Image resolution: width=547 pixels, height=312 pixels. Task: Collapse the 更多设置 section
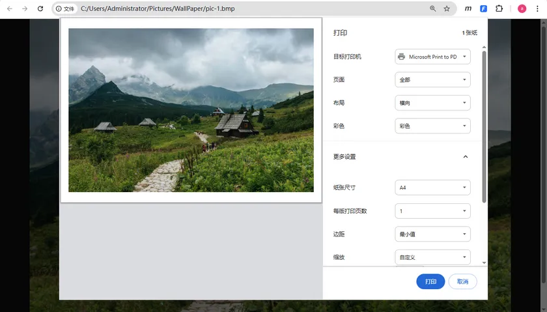pyautogui.click(x=466, y=157)
